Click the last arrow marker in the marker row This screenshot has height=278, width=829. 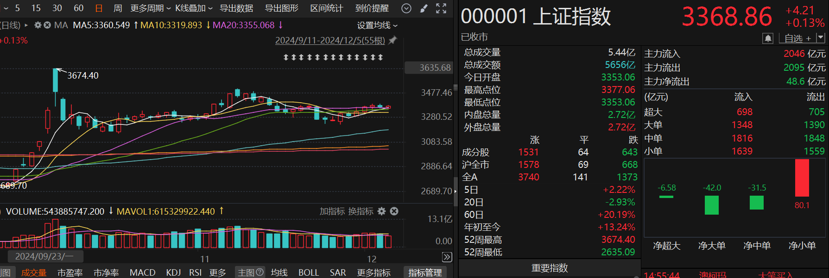pos(380,57)
